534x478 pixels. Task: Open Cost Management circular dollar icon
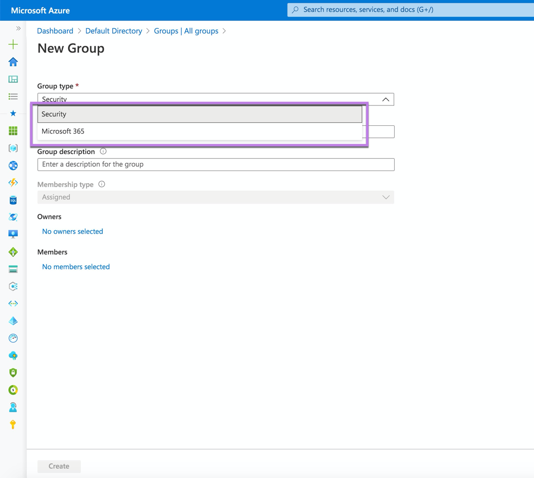coord(13,390)
